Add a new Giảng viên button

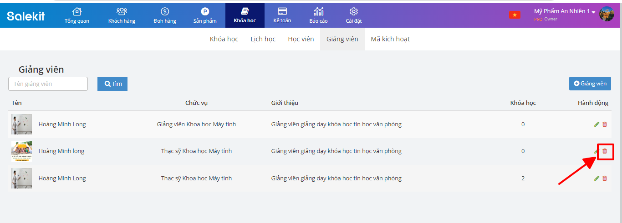point(590,84)
